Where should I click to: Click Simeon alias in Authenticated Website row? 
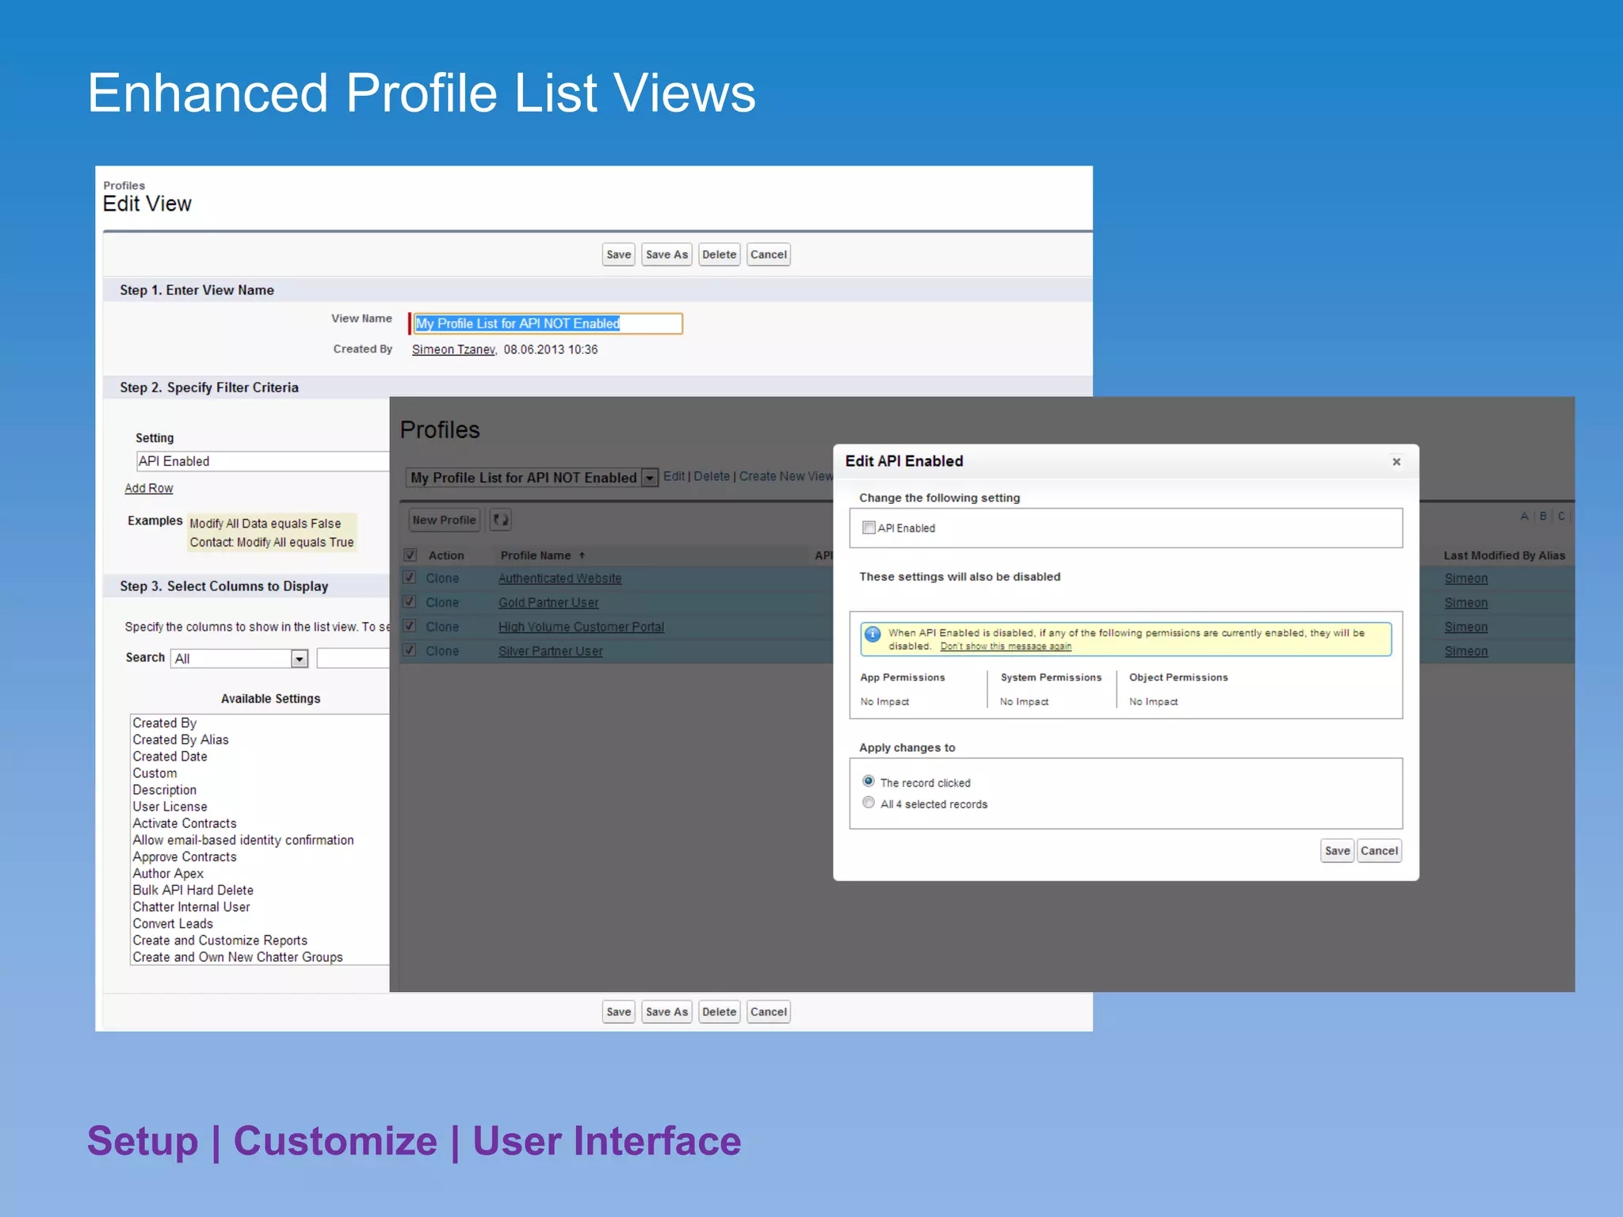click(1466, 578)
